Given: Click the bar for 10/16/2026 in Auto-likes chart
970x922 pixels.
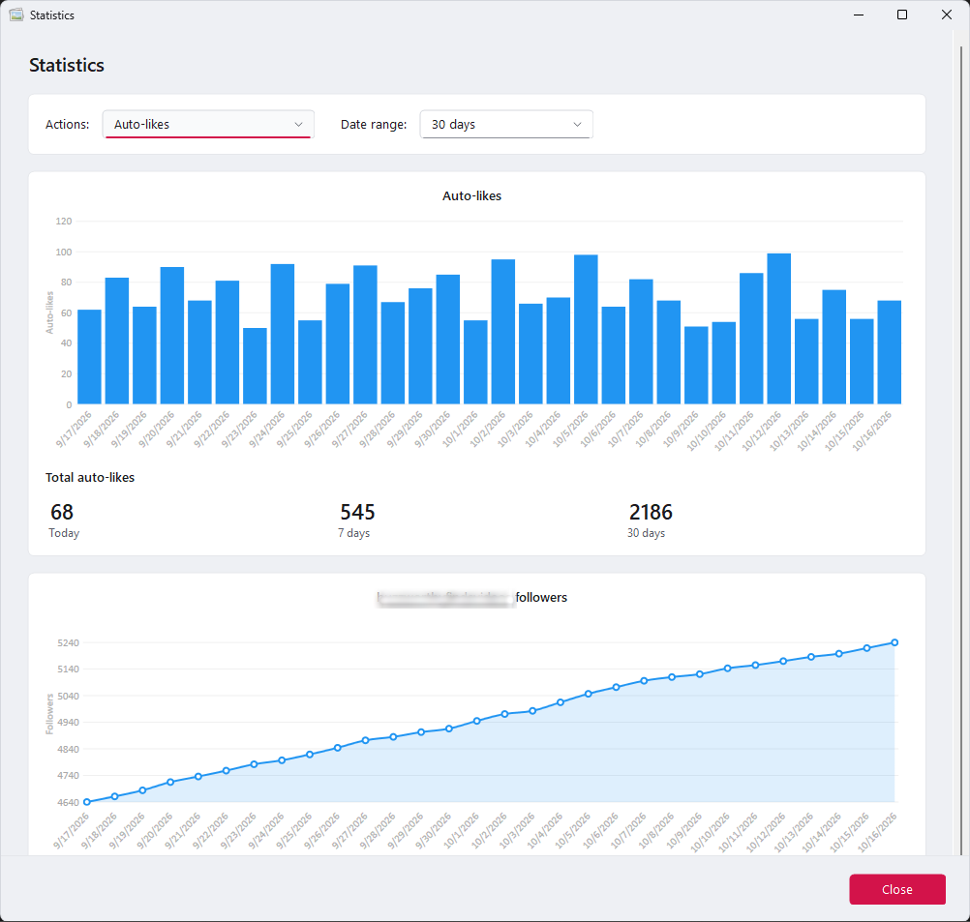Looking at the screenshot, I should [x=889, y=352].
